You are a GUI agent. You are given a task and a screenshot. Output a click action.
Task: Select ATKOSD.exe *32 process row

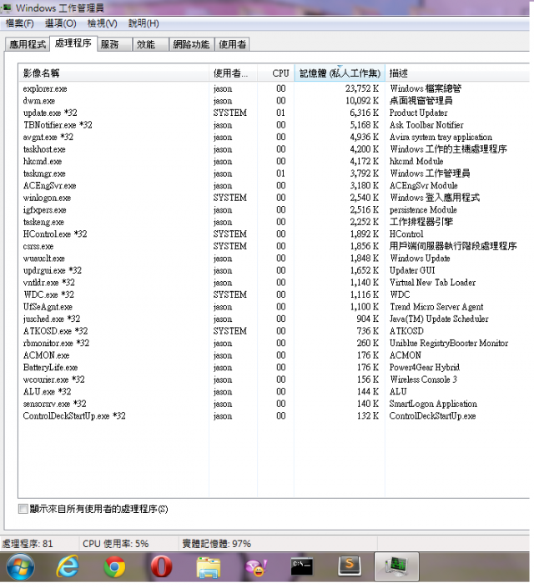pyautogui.click(x=274, y=331)
